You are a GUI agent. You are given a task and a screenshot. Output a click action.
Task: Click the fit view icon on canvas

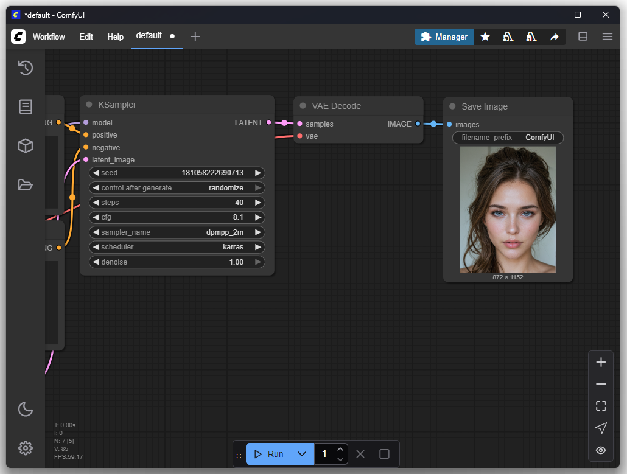601,406
